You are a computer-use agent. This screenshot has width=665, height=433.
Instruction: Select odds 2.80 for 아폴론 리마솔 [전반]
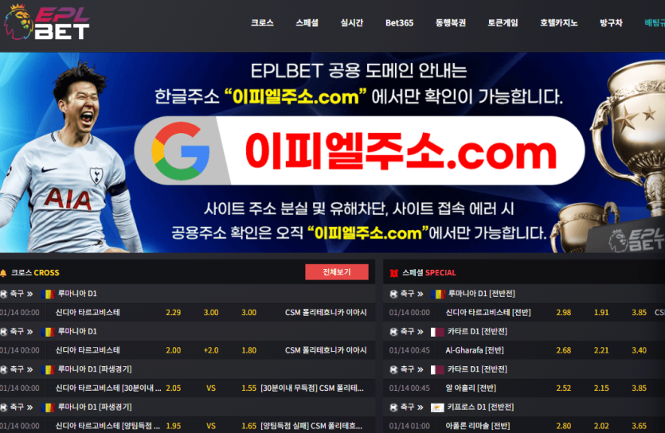pos(564,426)
